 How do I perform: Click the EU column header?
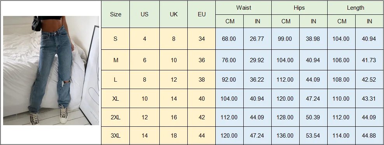(x=202, y=14)
